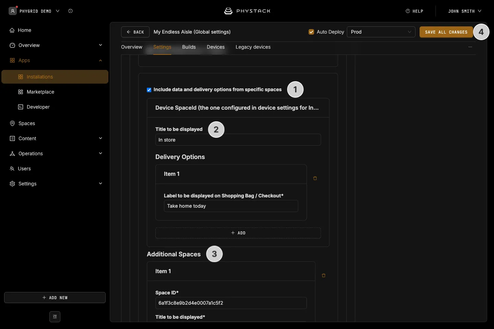Open the three-dots more options menu
494x329 pixels.
click(x=470, y=47)
